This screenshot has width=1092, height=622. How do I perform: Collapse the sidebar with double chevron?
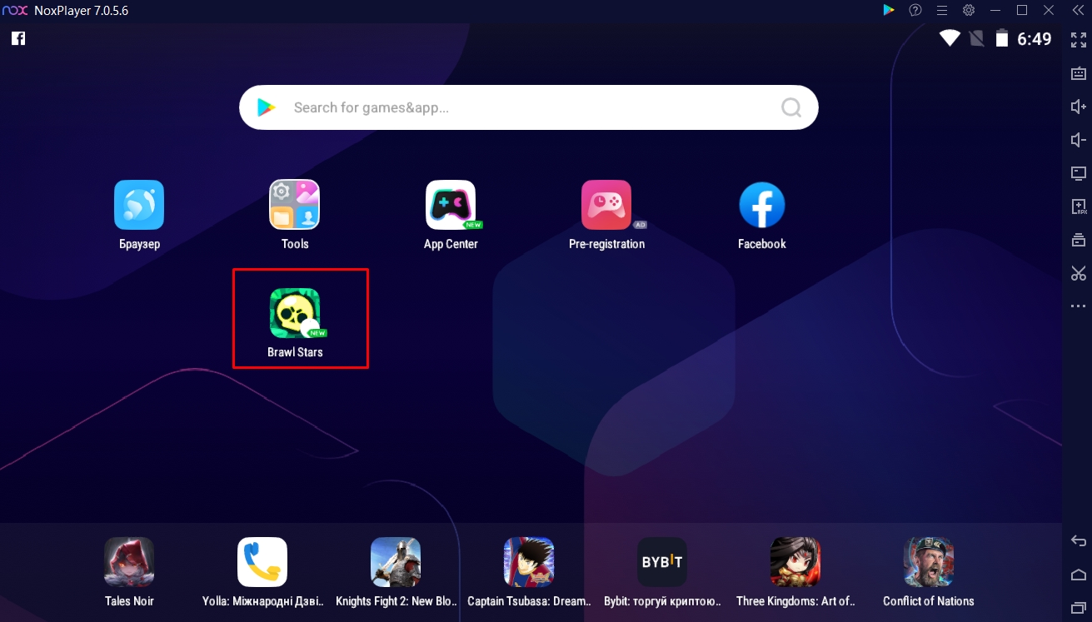(1077, 11)
